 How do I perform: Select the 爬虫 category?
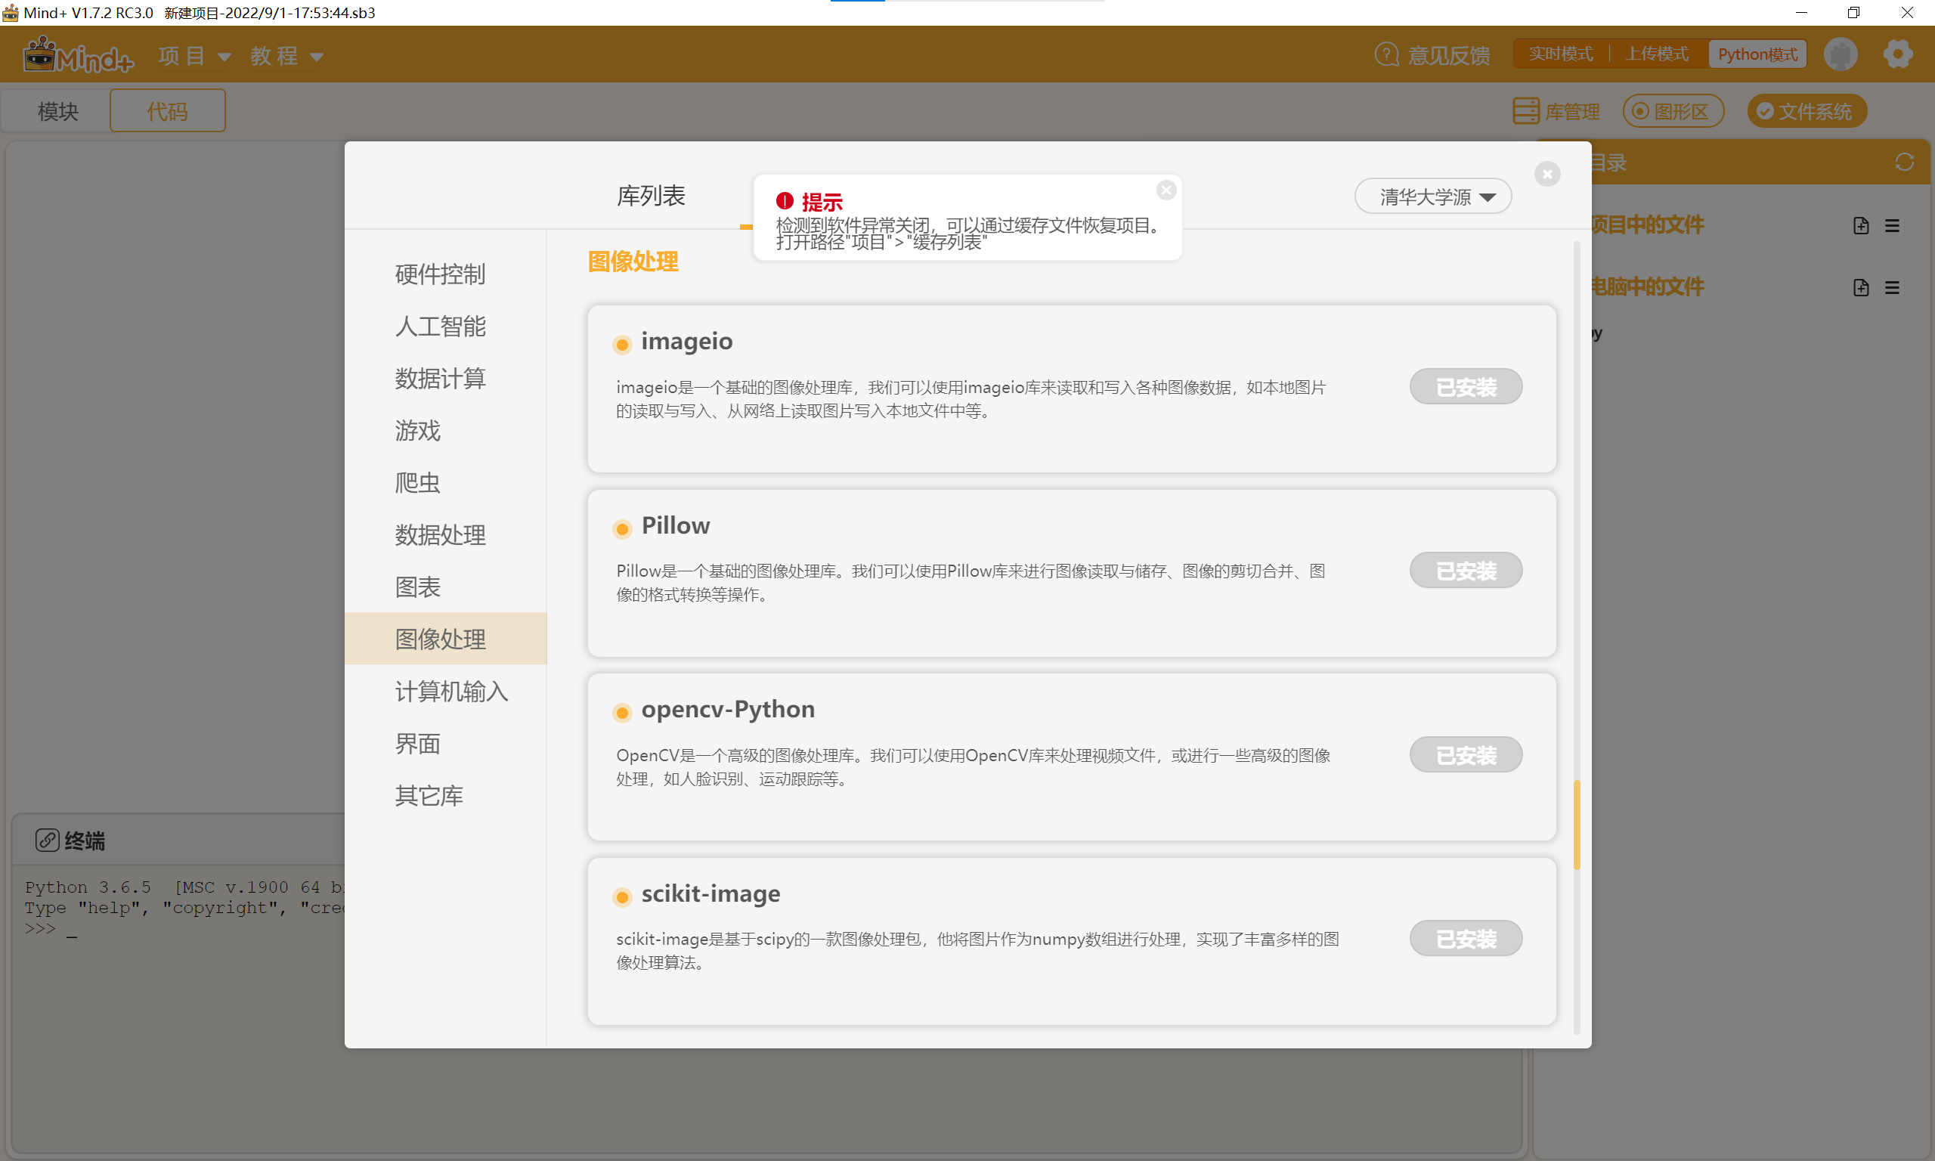coord(418,483)
